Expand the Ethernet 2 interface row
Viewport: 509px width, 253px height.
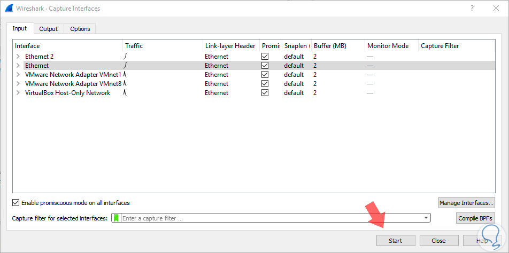pos(18,56)
